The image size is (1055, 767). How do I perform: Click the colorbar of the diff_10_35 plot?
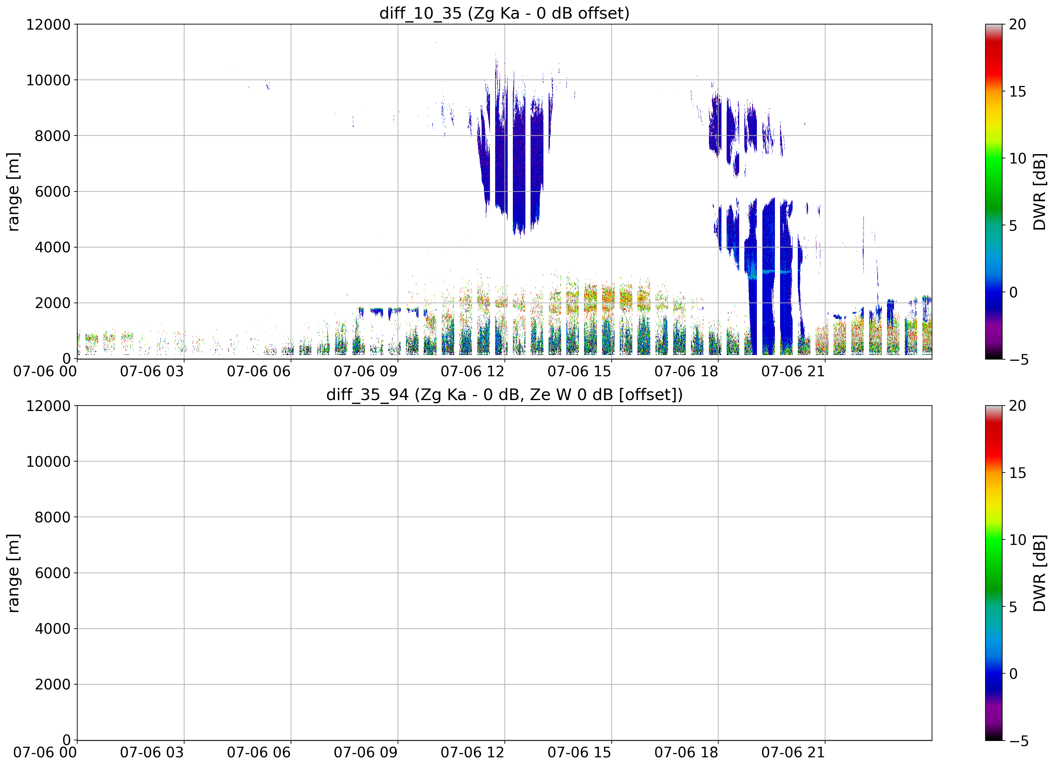994,191
